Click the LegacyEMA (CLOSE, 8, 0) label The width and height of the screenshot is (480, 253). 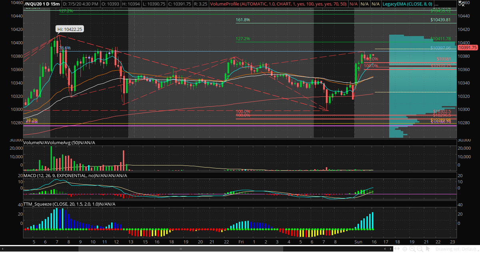[407, 4]
